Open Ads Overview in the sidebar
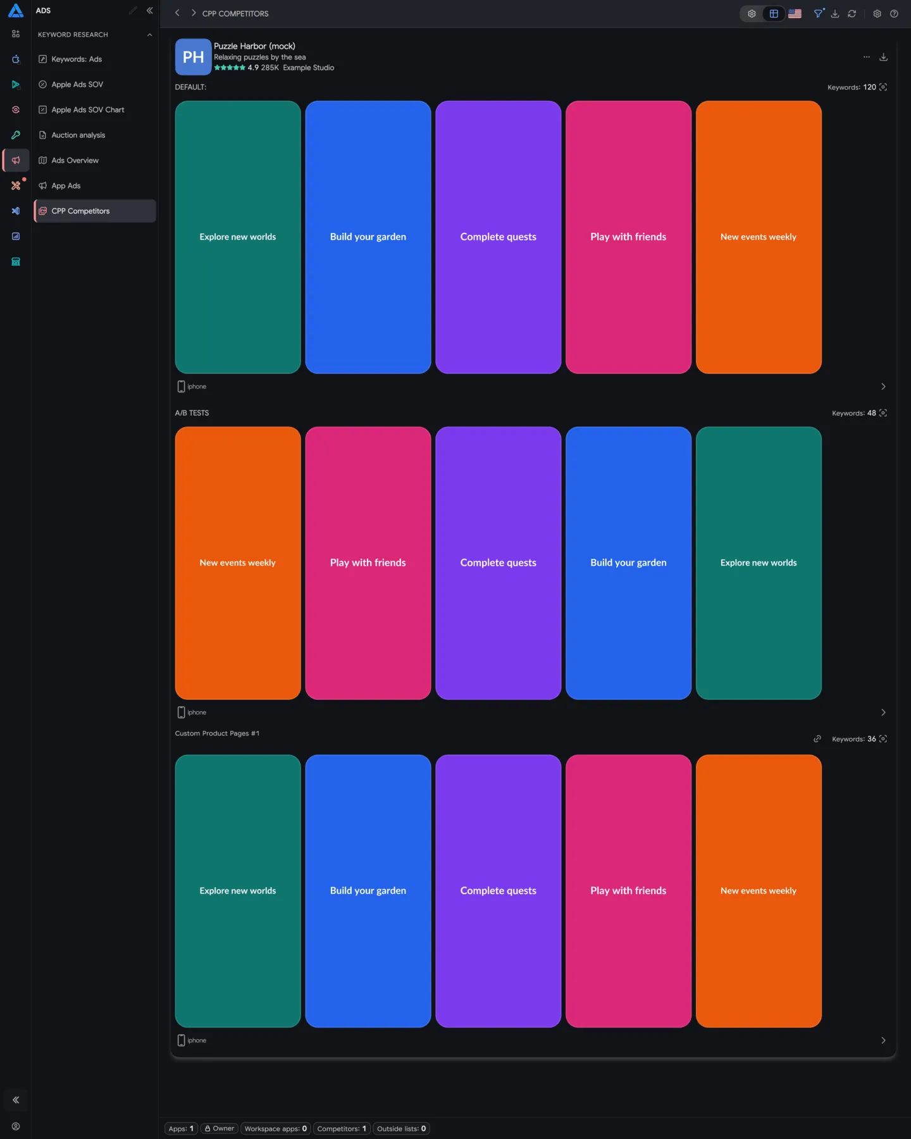911x1139 pixels. click(x=95, y=160)
